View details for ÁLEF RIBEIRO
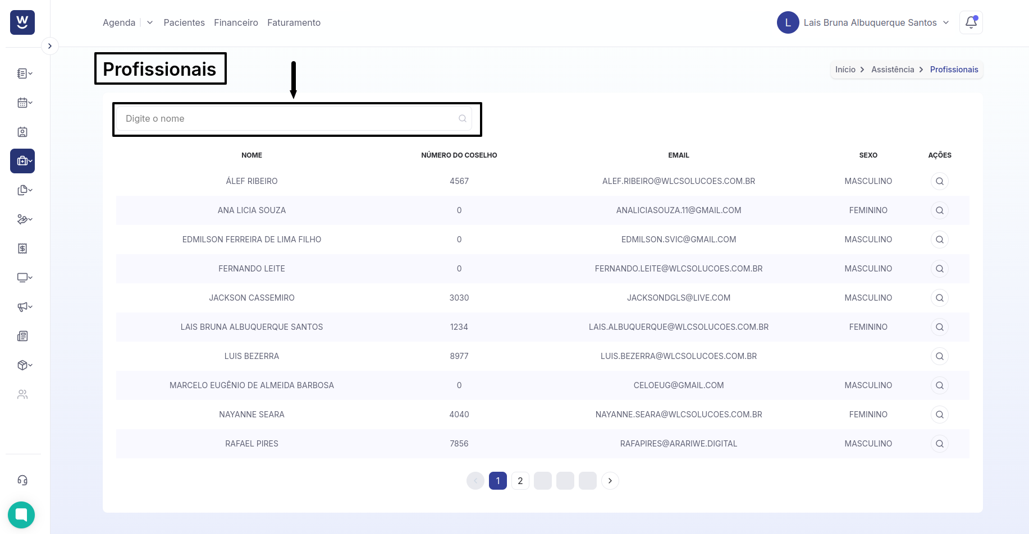 pyautogui.click(x=940, y=181)
